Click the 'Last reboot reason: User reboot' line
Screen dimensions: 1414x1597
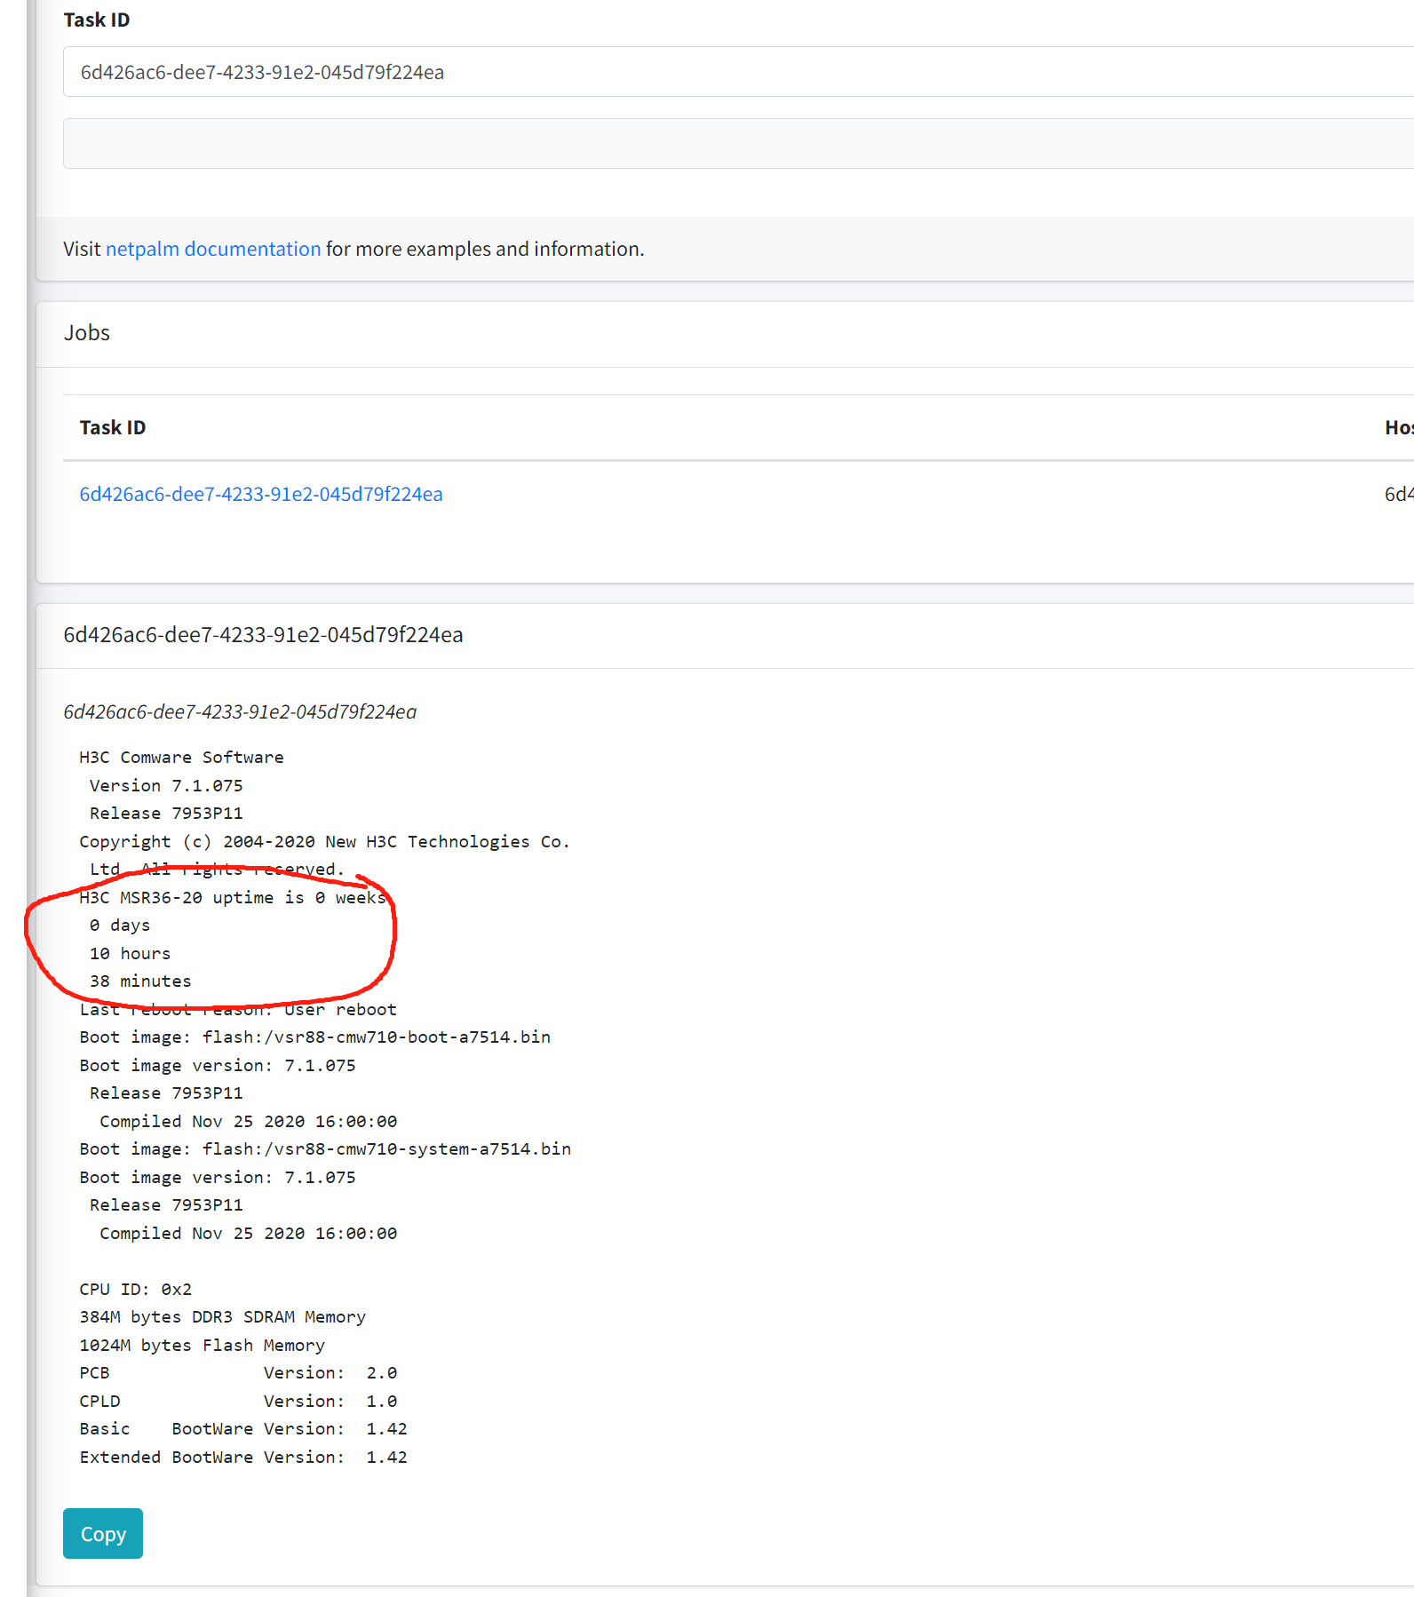[x=238, y=1009]
